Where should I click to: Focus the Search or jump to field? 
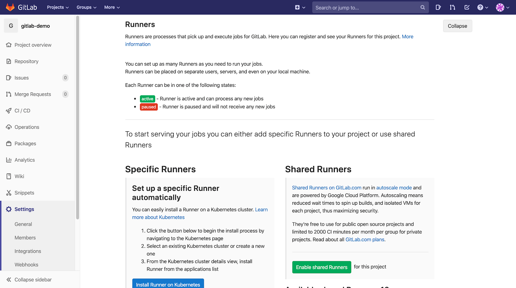(x=370, y=7)
